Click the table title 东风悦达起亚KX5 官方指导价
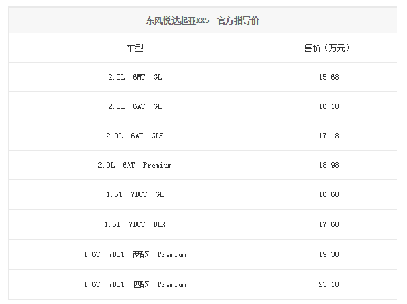Image resolution: width=407 pixels, height=304 pixels. tap(202, 20)
